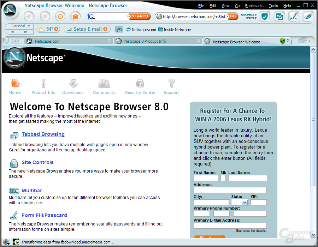Click the Back navigation arrow button
This screenshot has width=318, height=247.
pos(29,16)
